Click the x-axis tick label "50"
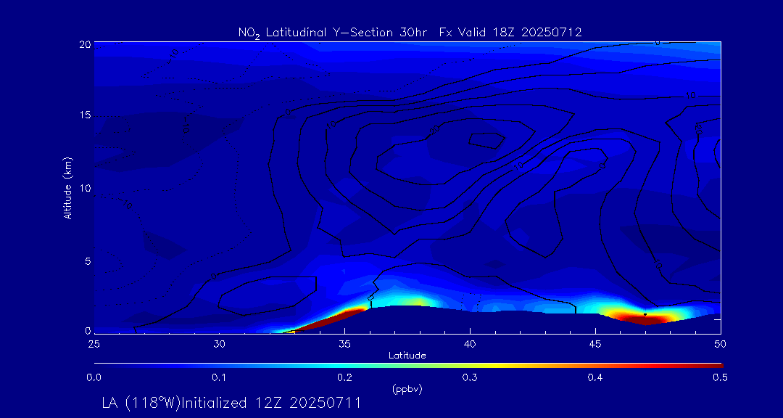783x418 pixels. tap(721, 343)
